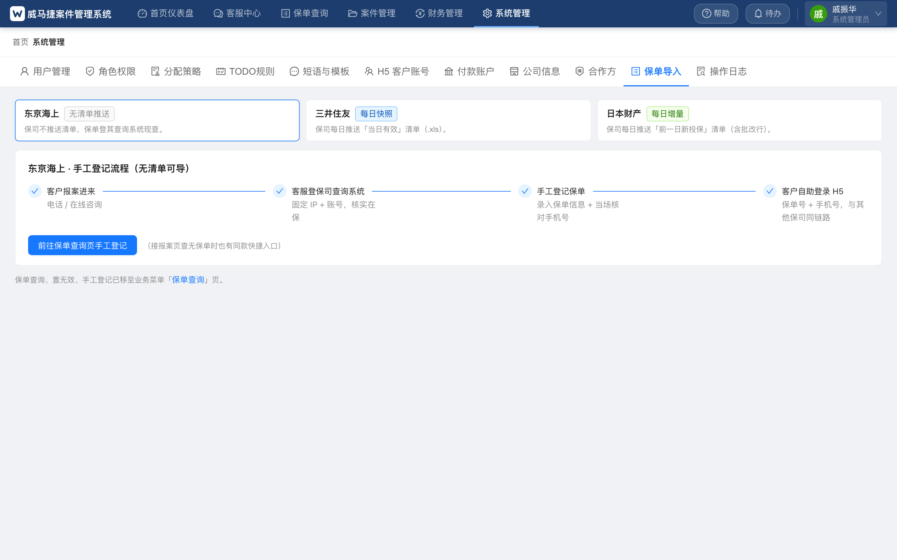The width and height of the screenshot is (897, 560).
Task: Open the 分配策略 tab
Action: [176, 71]
